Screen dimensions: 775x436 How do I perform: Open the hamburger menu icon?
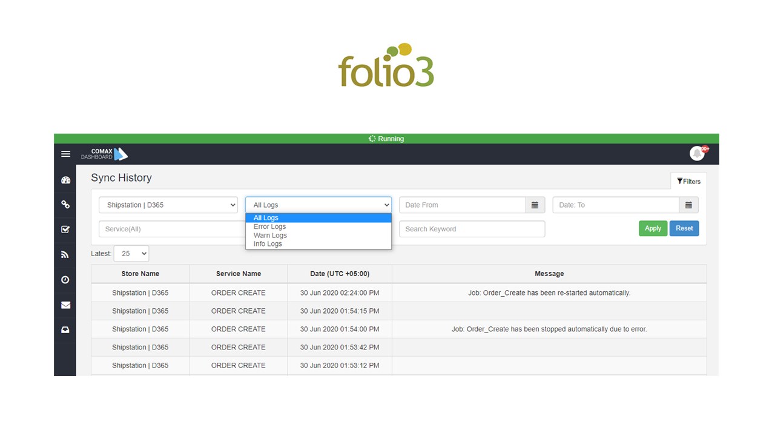point(65,154)
